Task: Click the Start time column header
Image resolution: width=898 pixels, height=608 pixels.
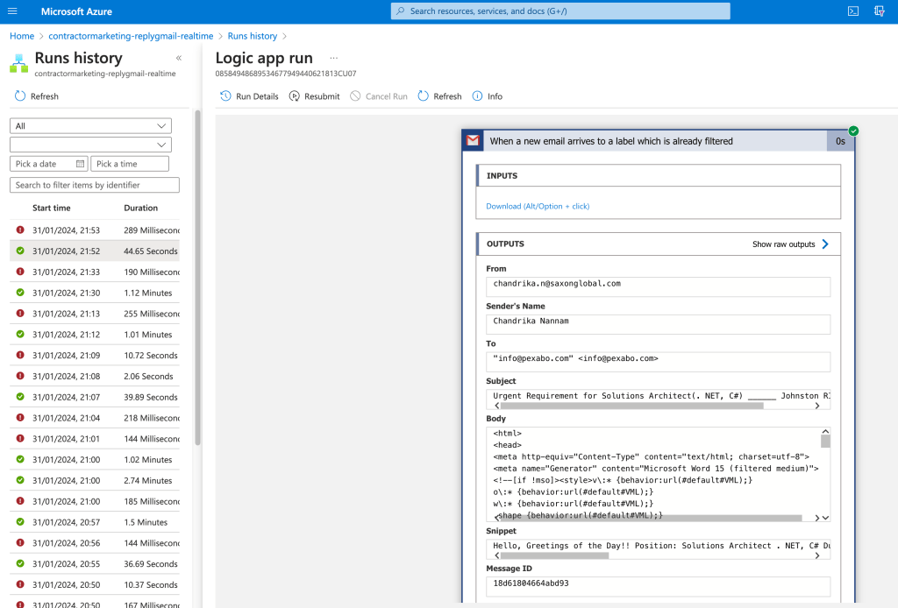Action: click(x=52, y=208)
